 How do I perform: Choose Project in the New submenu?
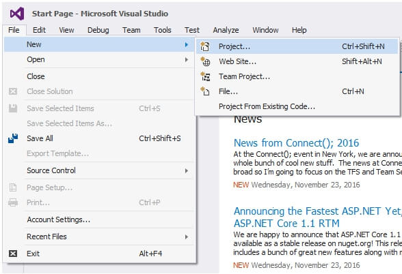[297, 46]
